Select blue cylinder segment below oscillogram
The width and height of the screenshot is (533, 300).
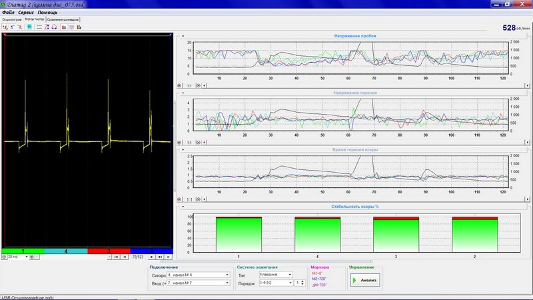click(x=152, y=251)
